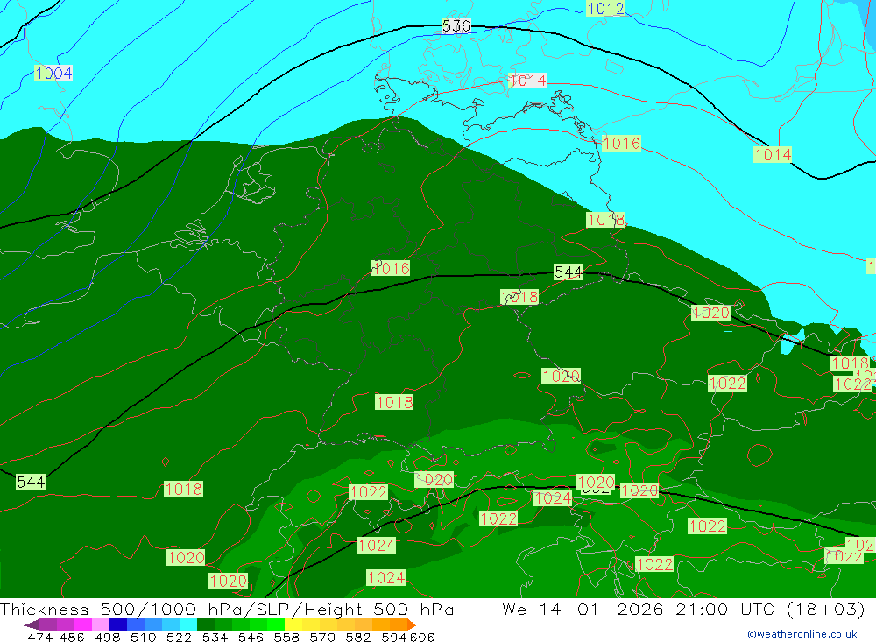Image resolution: width=876 pixels, height=642 pixels.
Task: Click the legend value 594
Action: point(394,638)
